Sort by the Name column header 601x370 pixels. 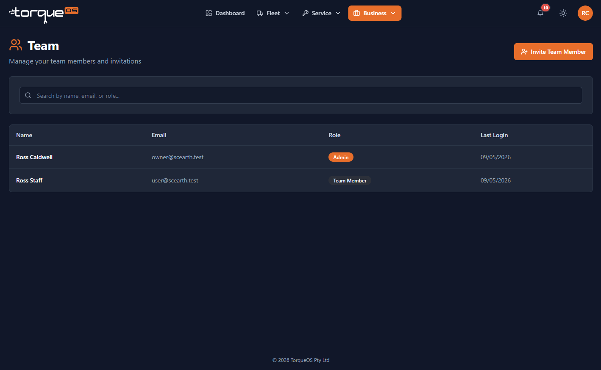click(24, 135)
